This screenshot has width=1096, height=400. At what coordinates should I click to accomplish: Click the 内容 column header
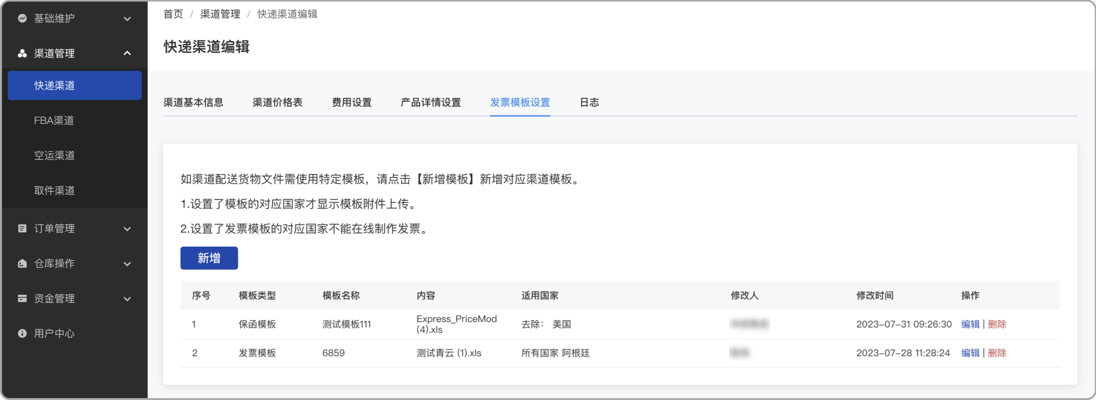point(426,296)
